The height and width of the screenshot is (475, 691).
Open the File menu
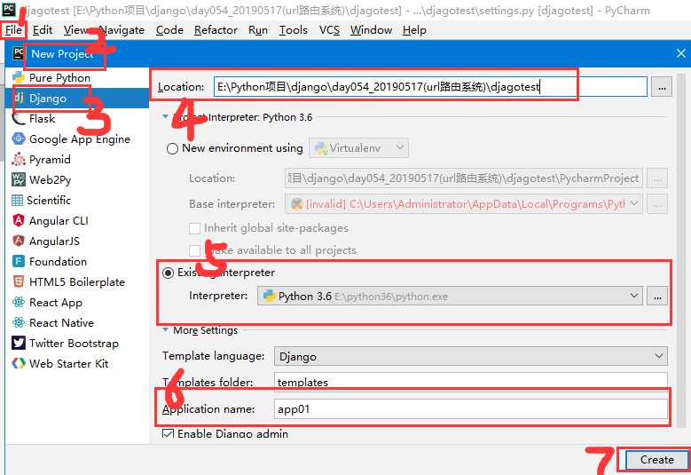point(13,30)
